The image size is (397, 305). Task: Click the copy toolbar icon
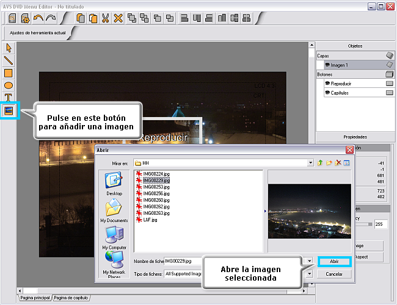coord(81,18)
